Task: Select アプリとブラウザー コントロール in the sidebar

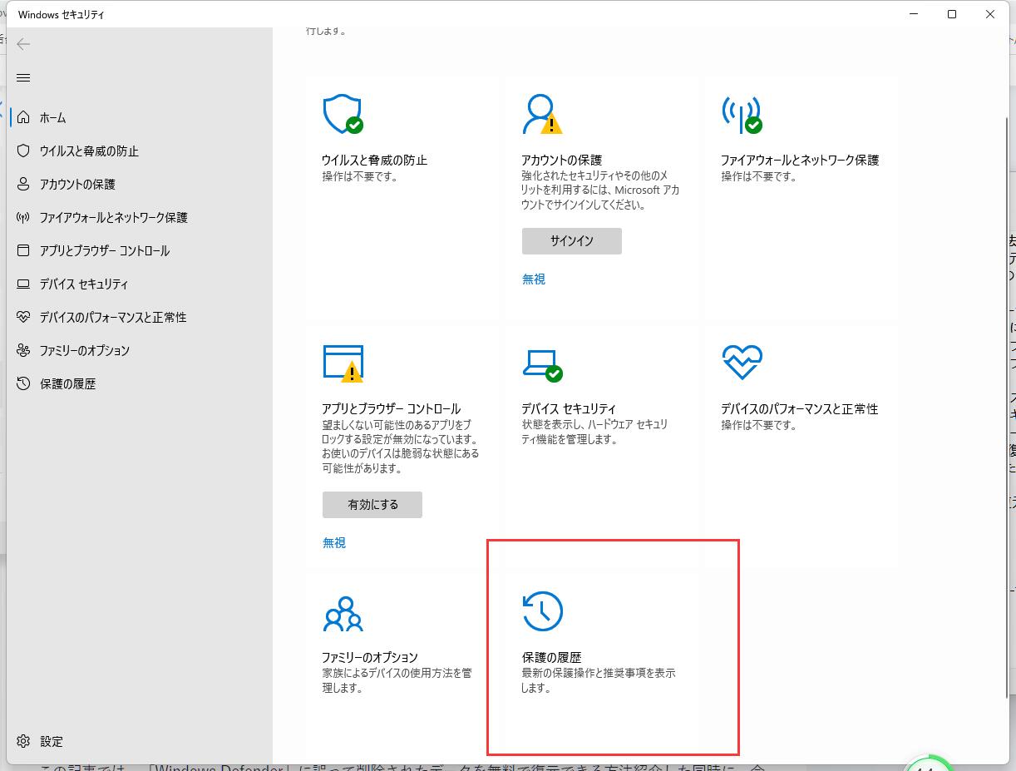Action: 105,250
